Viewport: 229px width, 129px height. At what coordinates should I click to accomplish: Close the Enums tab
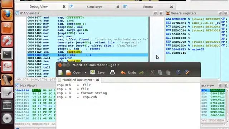coord(171,7)
